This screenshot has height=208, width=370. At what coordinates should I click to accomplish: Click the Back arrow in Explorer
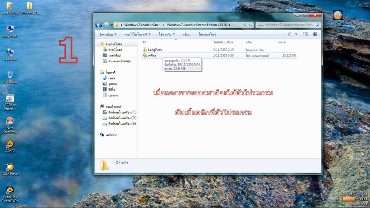(x=99, y=25)
